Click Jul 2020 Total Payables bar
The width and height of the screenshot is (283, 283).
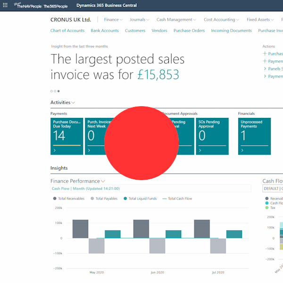[218, 246]
